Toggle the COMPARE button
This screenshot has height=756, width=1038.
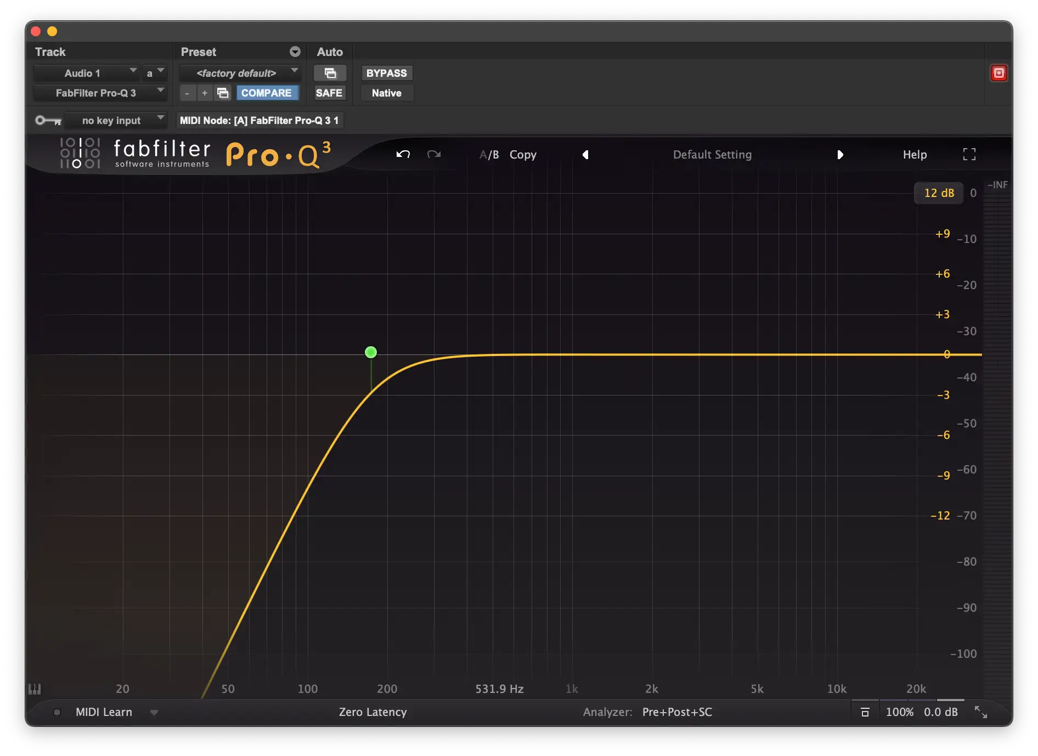267,93
